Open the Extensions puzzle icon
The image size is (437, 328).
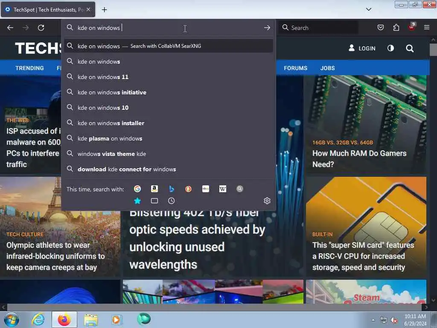point(396,27)
